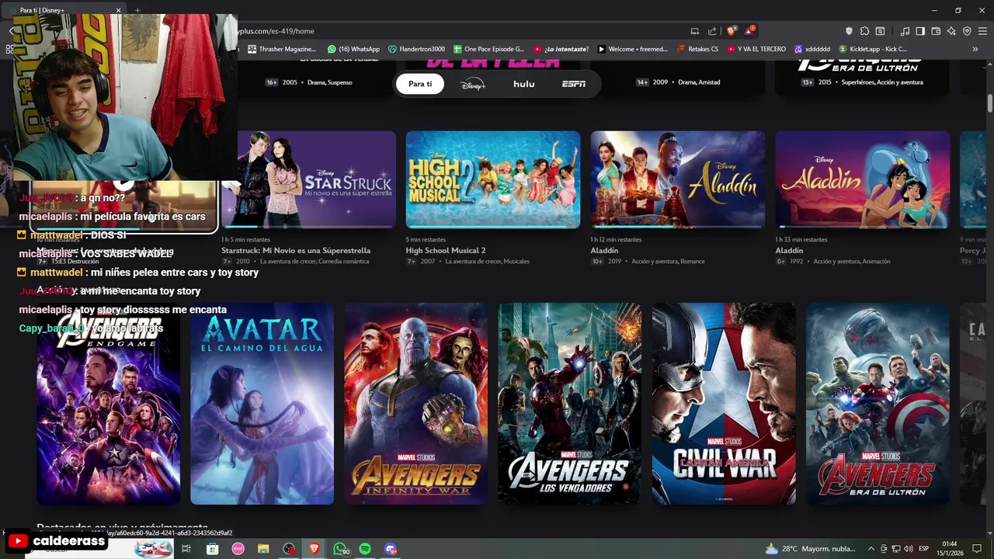Open the 'Y VA EL TERCERO' bookmark

(x=756, y=49)
